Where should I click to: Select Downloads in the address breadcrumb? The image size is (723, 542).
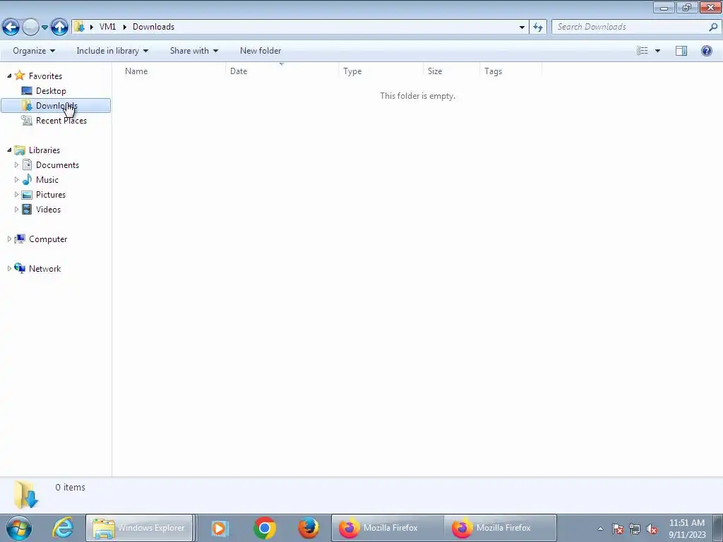pos(153,27)
